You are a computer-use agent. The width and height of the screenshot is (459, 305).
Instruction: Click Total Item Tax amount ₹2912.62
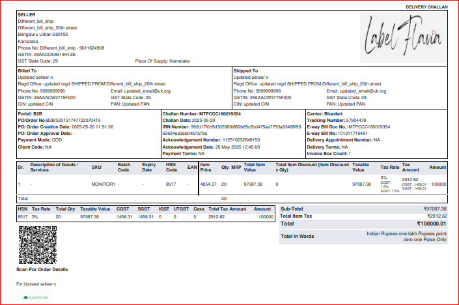(437, 216)
